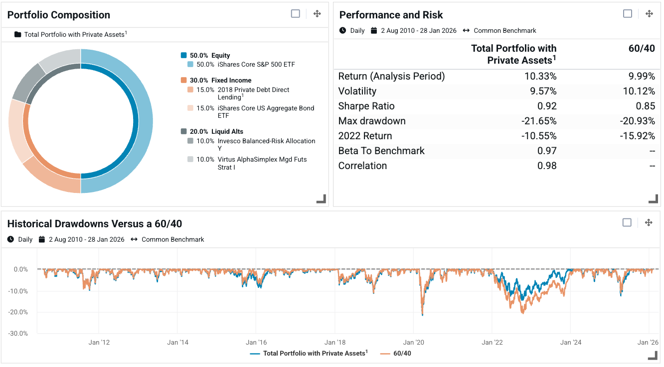Click the Common Benchmark arrows icon

click(467, 30)
